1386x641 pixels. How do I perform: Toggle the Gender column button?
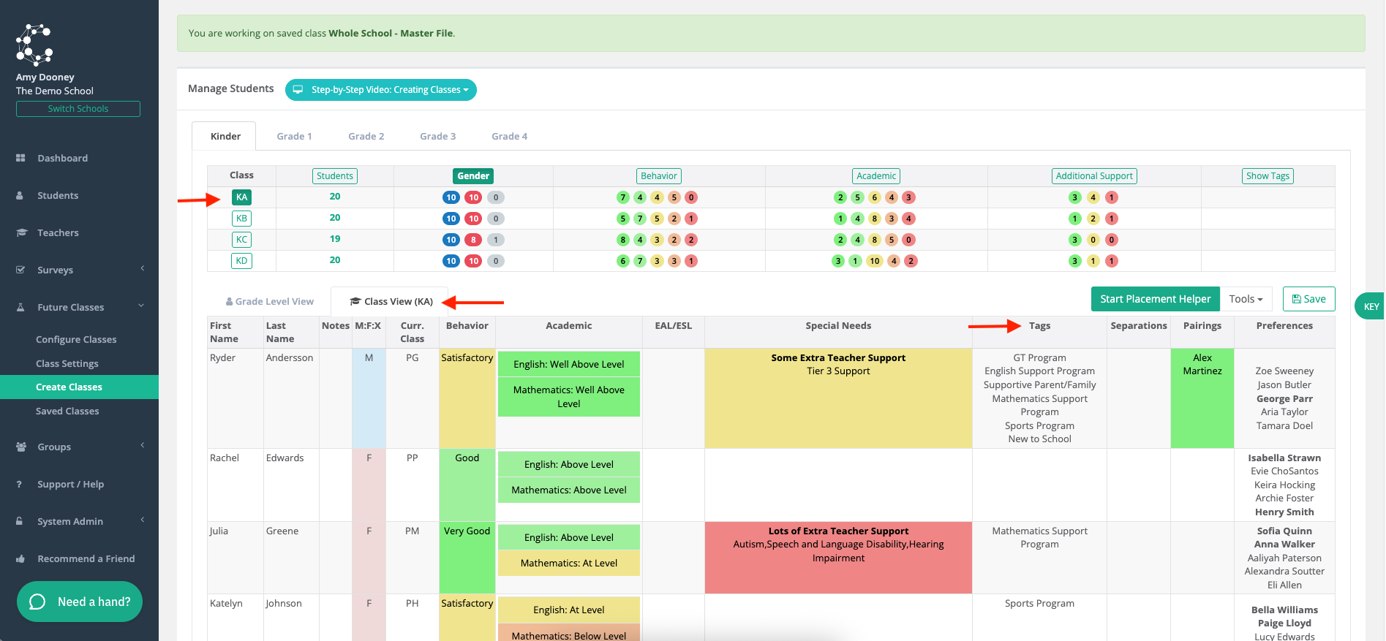click(473, 175)
